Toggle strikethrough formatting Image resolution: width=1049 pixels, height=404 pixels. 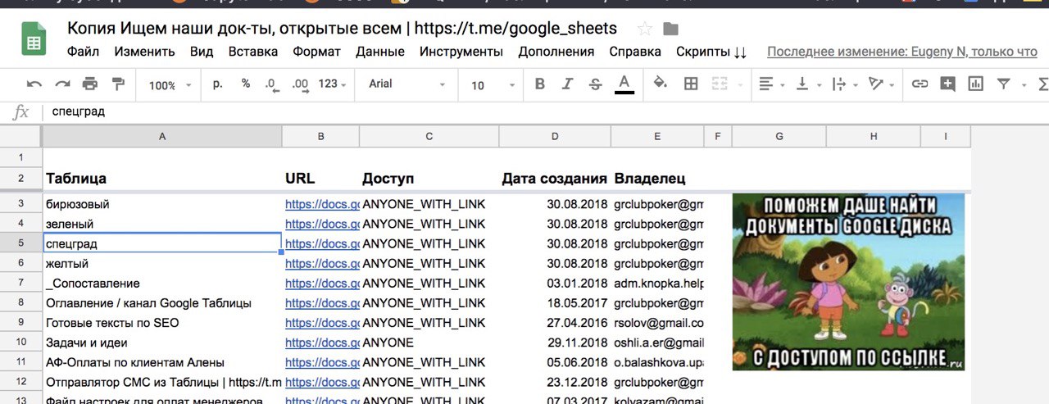[596, 84]
